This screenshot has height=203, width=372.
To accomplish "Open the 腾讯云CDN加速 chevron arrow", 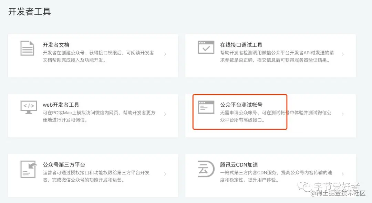I will tap(342, 175).
